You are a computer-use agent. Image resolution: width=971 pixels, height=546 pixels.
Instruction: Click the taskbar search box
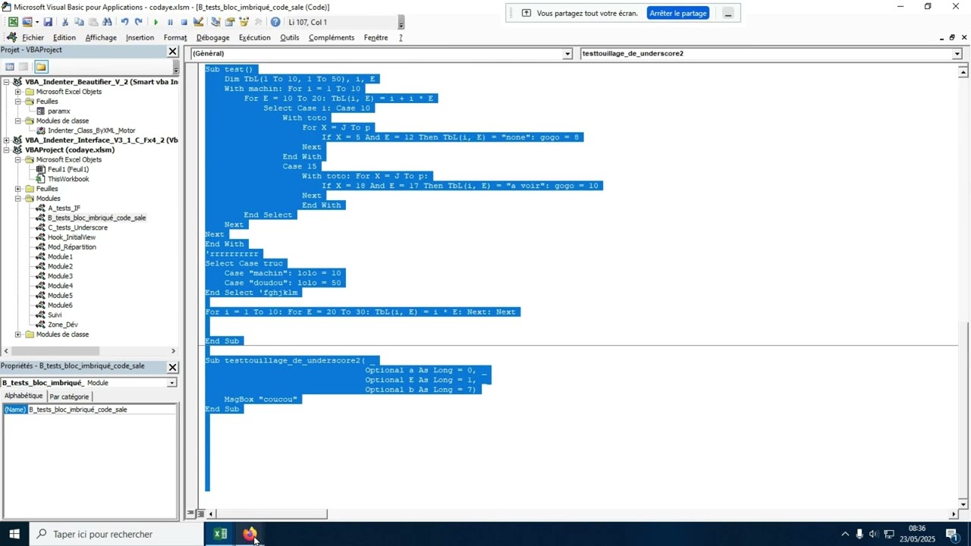pos(116,534)
